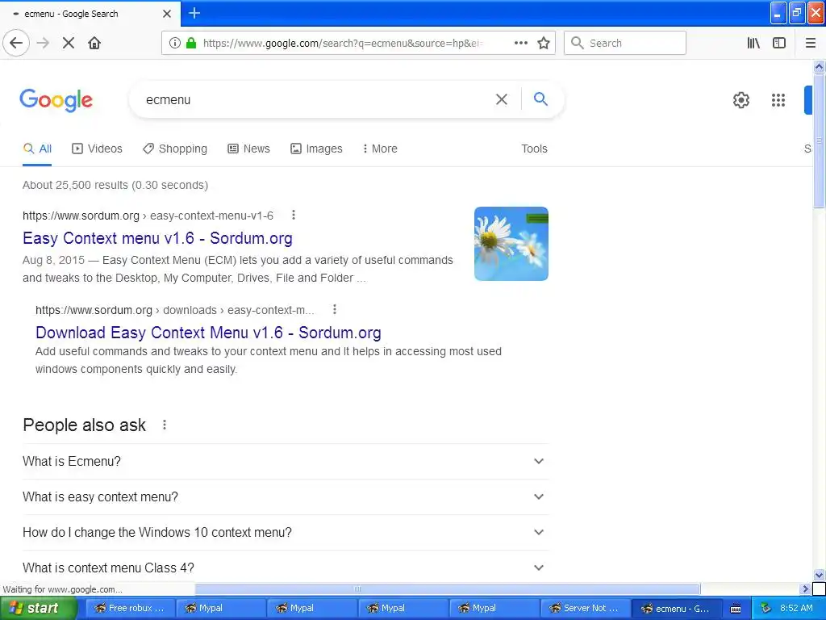
Task: Open the search Tools options
Action: 534,149
